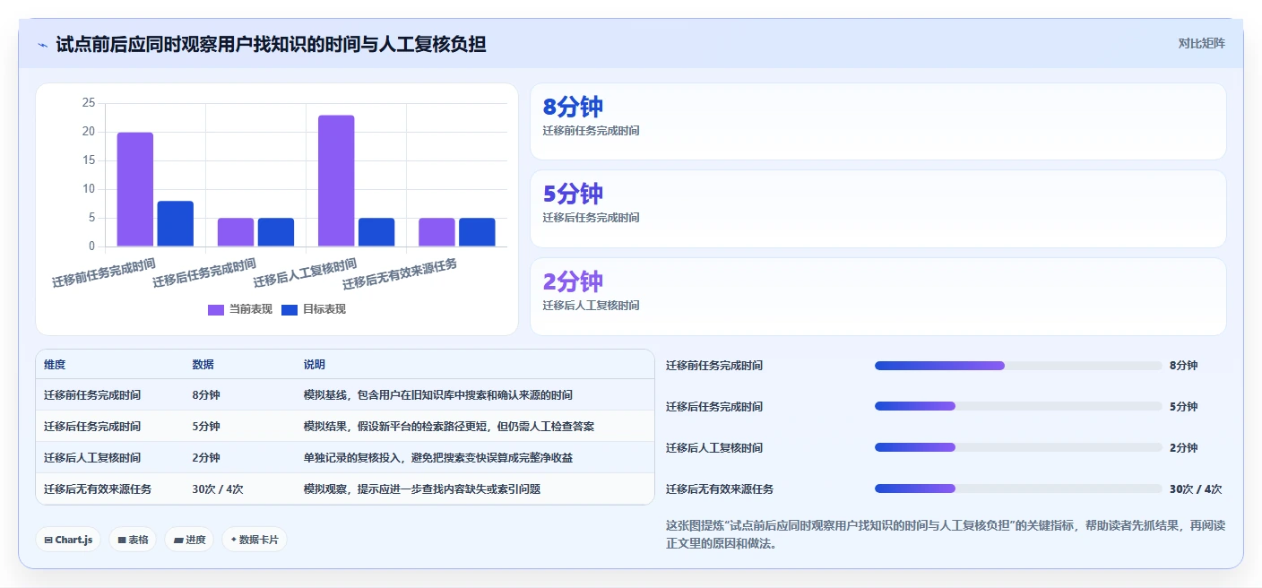The width and height of the screenshot is (1262, 588).
Task: Click the blue bar for 迁移后人工复核时间
Action: pos(376,232)
